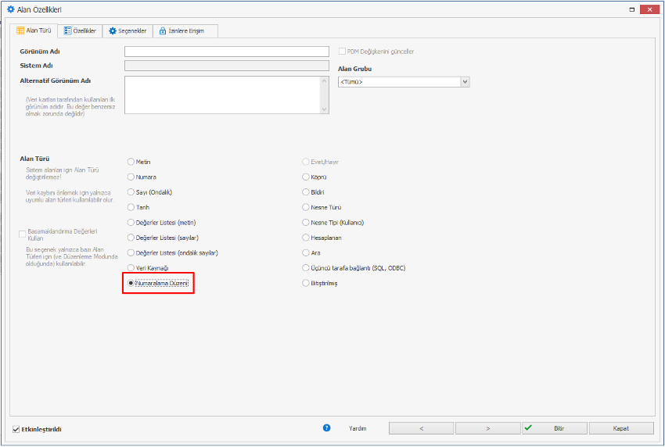Select the Veri Kaynağı option
Image resolution: width=665 pixels, height=447 pixels.
pyautogui.click(x=131, y=268)
